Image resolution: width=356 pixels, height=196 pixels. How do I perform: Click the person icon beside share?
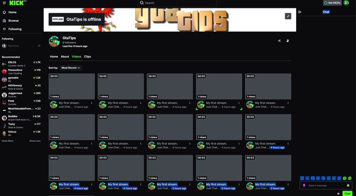click(288, 41)
